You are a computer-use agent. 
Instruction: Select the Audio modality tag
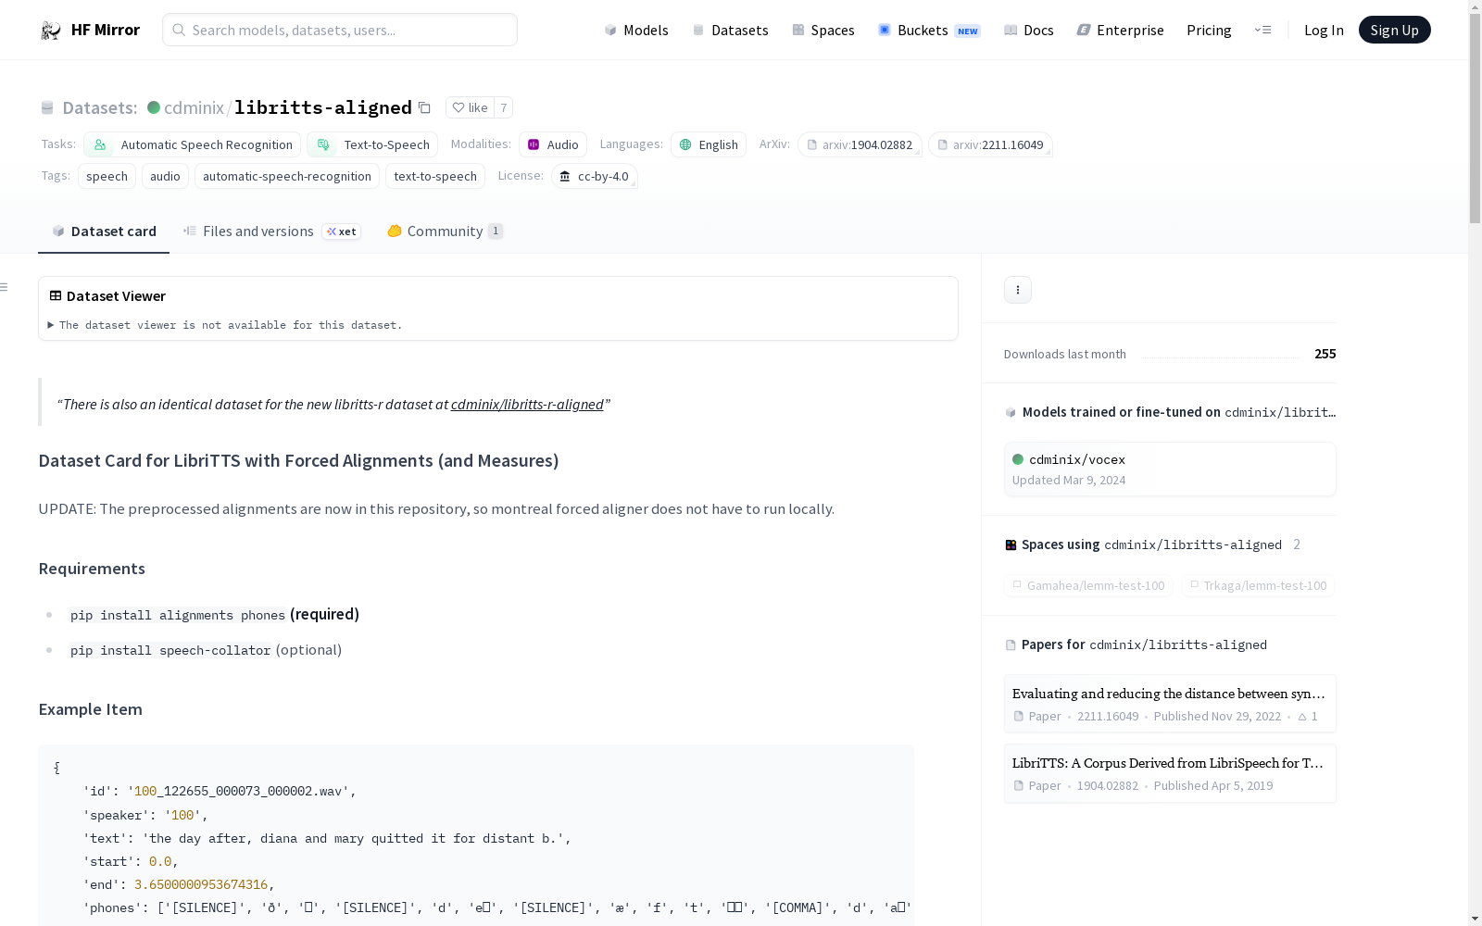[x=553, y=144]
